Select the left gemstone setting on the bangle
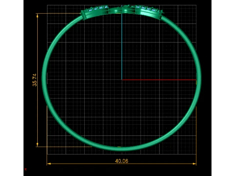 (95, 12)
